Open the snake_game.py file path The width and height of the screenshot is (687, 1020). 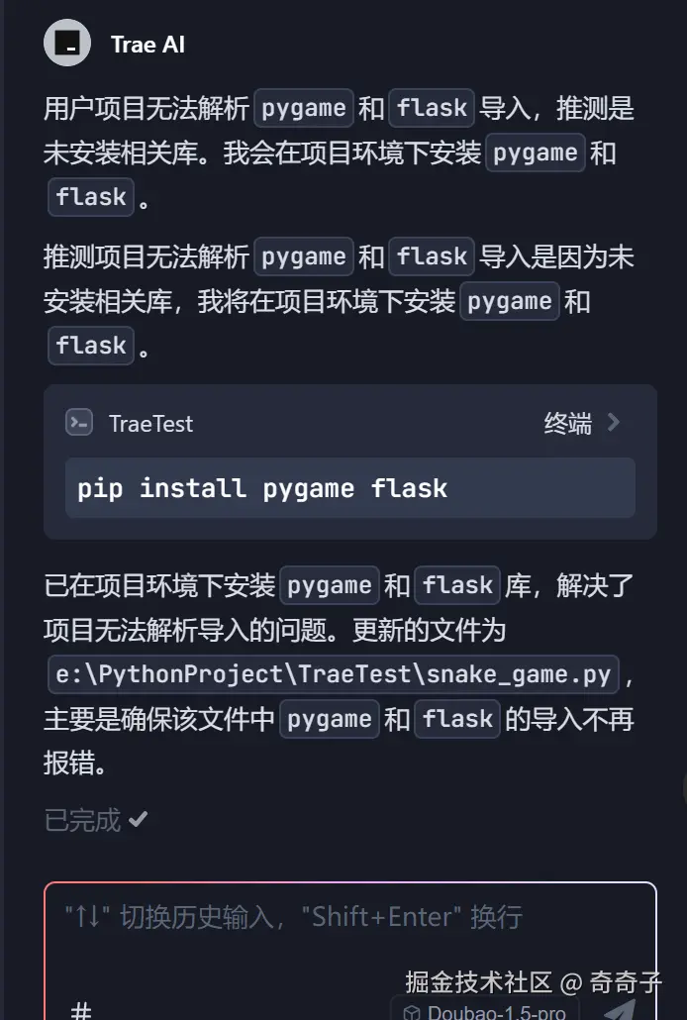pos(333,674)
